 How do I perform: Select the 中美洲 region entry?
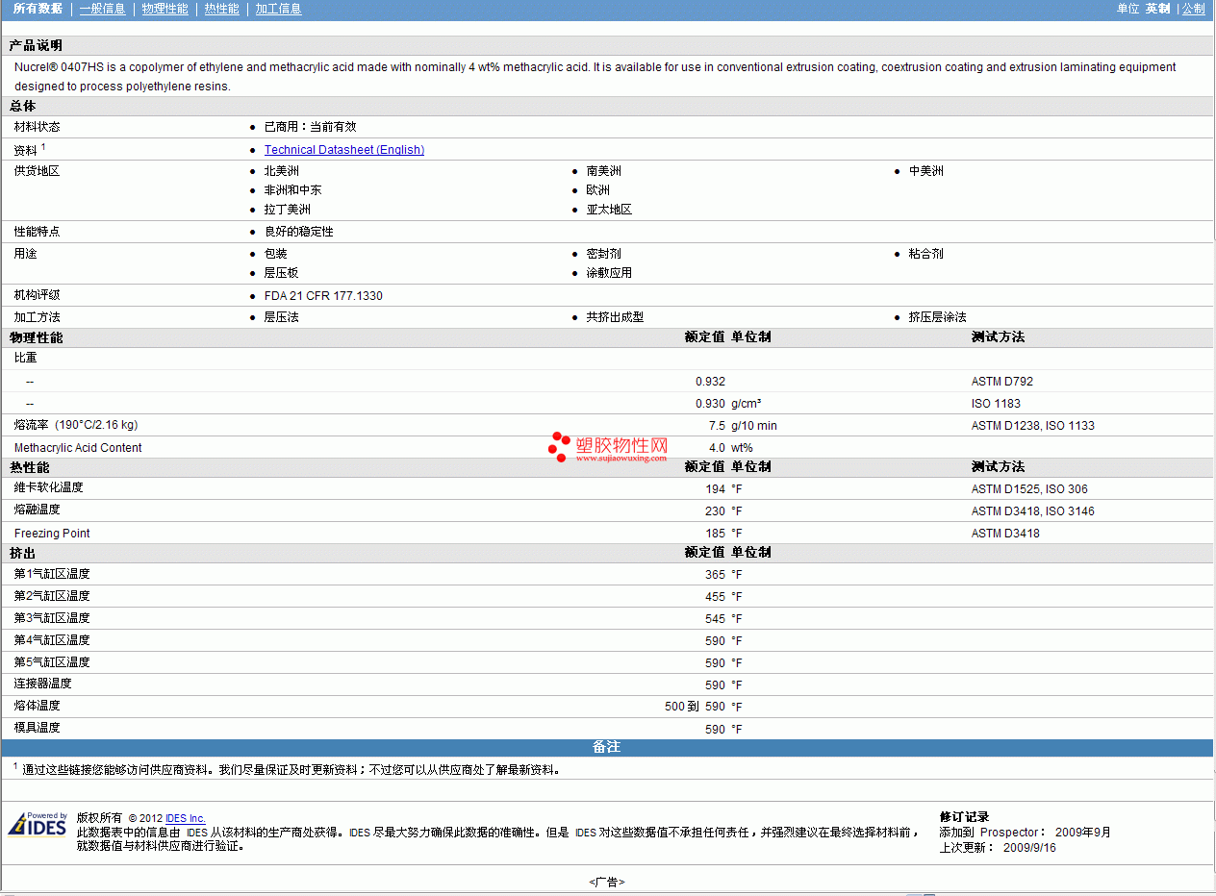coord(926,171)
